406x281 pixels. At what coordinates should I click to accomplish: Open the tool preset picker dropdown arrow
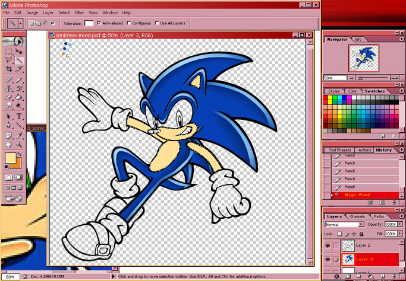coord(21,24)
